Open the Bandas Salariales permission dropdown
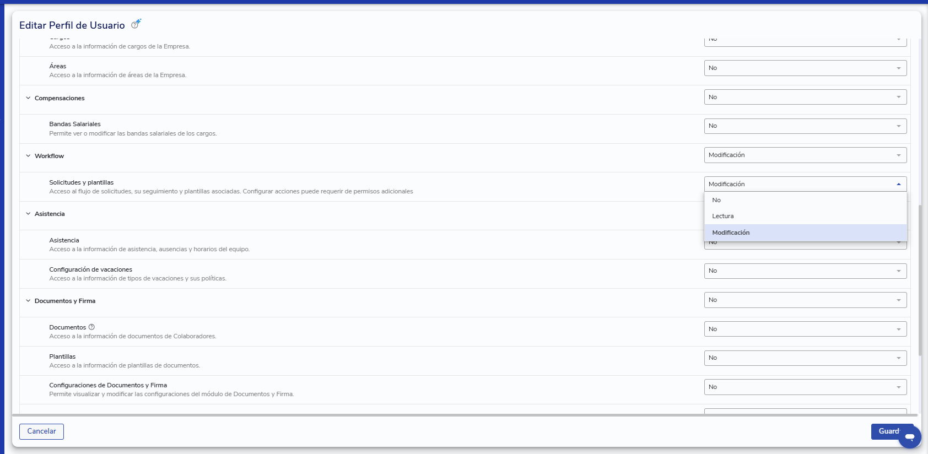Viewport: 928px width, 454px height. point(805,126)
